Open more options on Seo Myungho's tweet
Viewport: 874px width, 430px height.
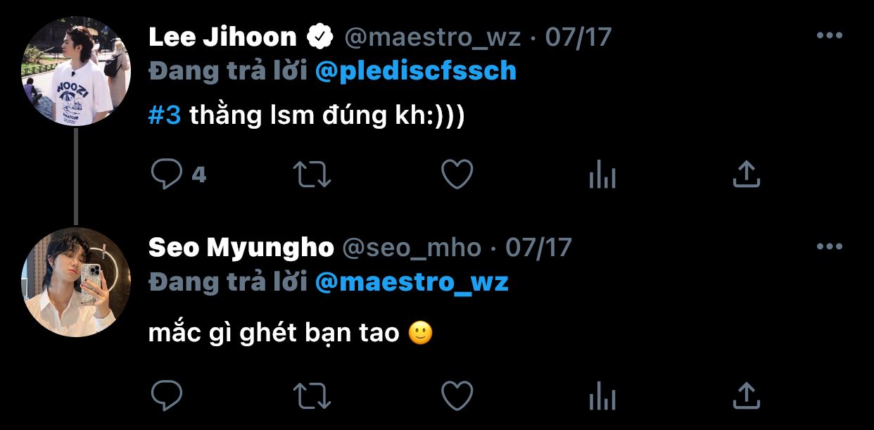click(x=829, y=247)
